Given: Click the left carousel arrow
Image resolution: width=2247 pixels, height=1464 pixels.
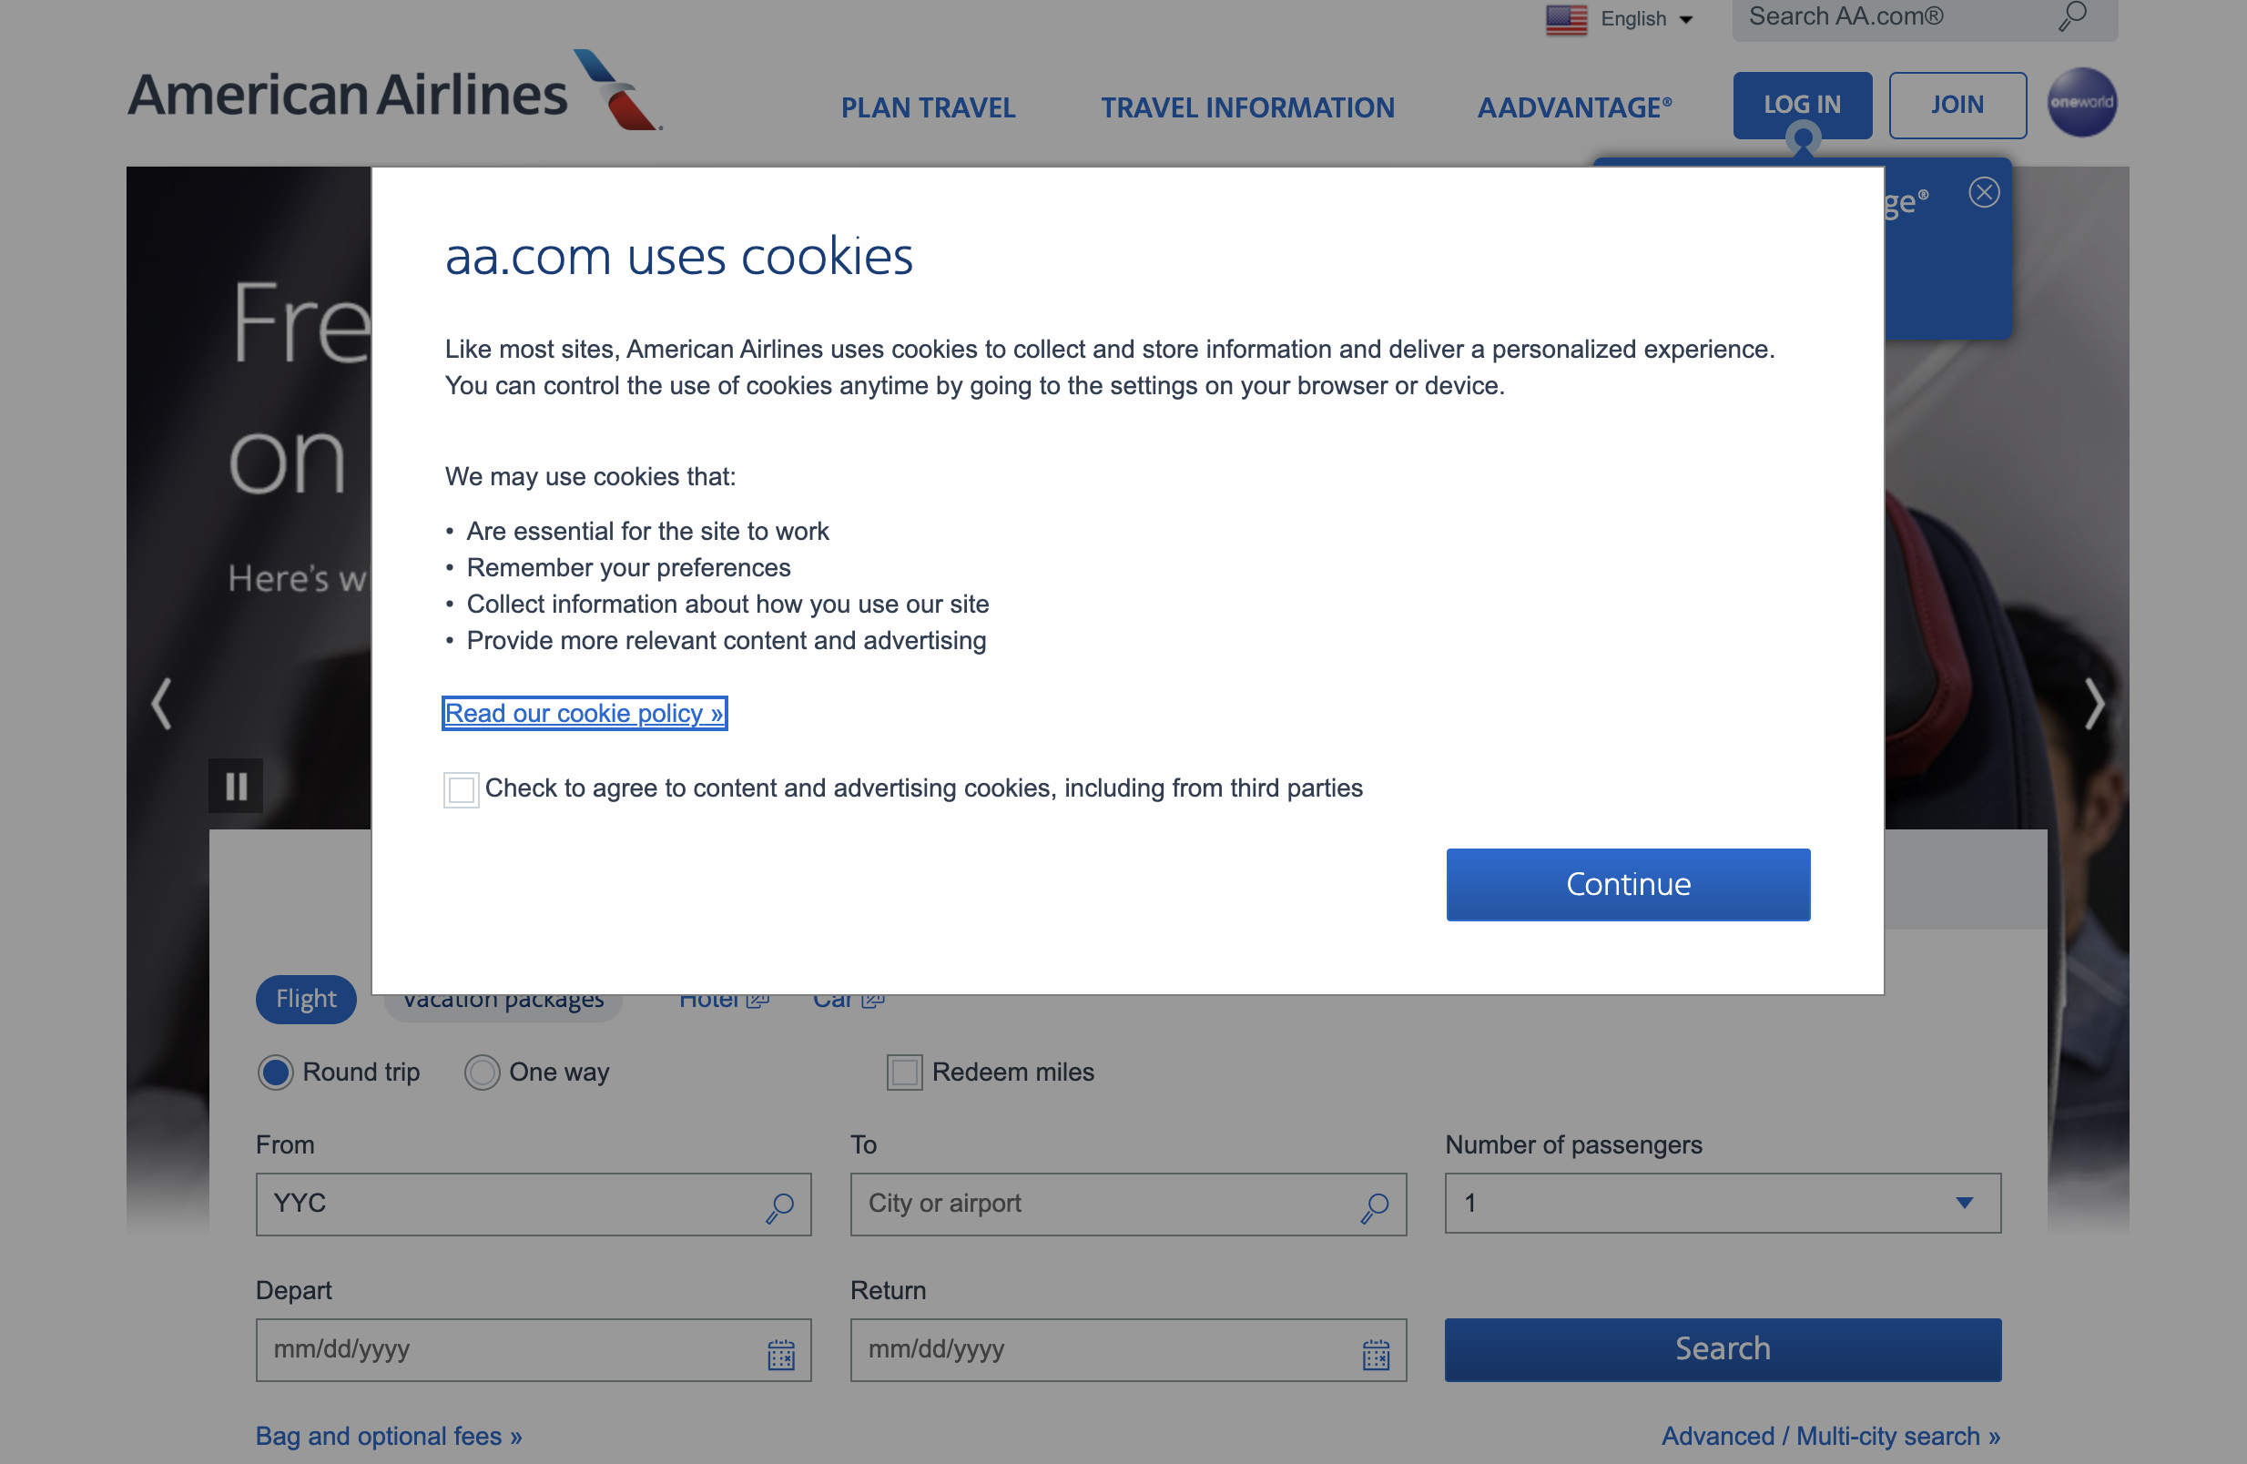Looking at the screenshot, I should [x=159, y=702].
